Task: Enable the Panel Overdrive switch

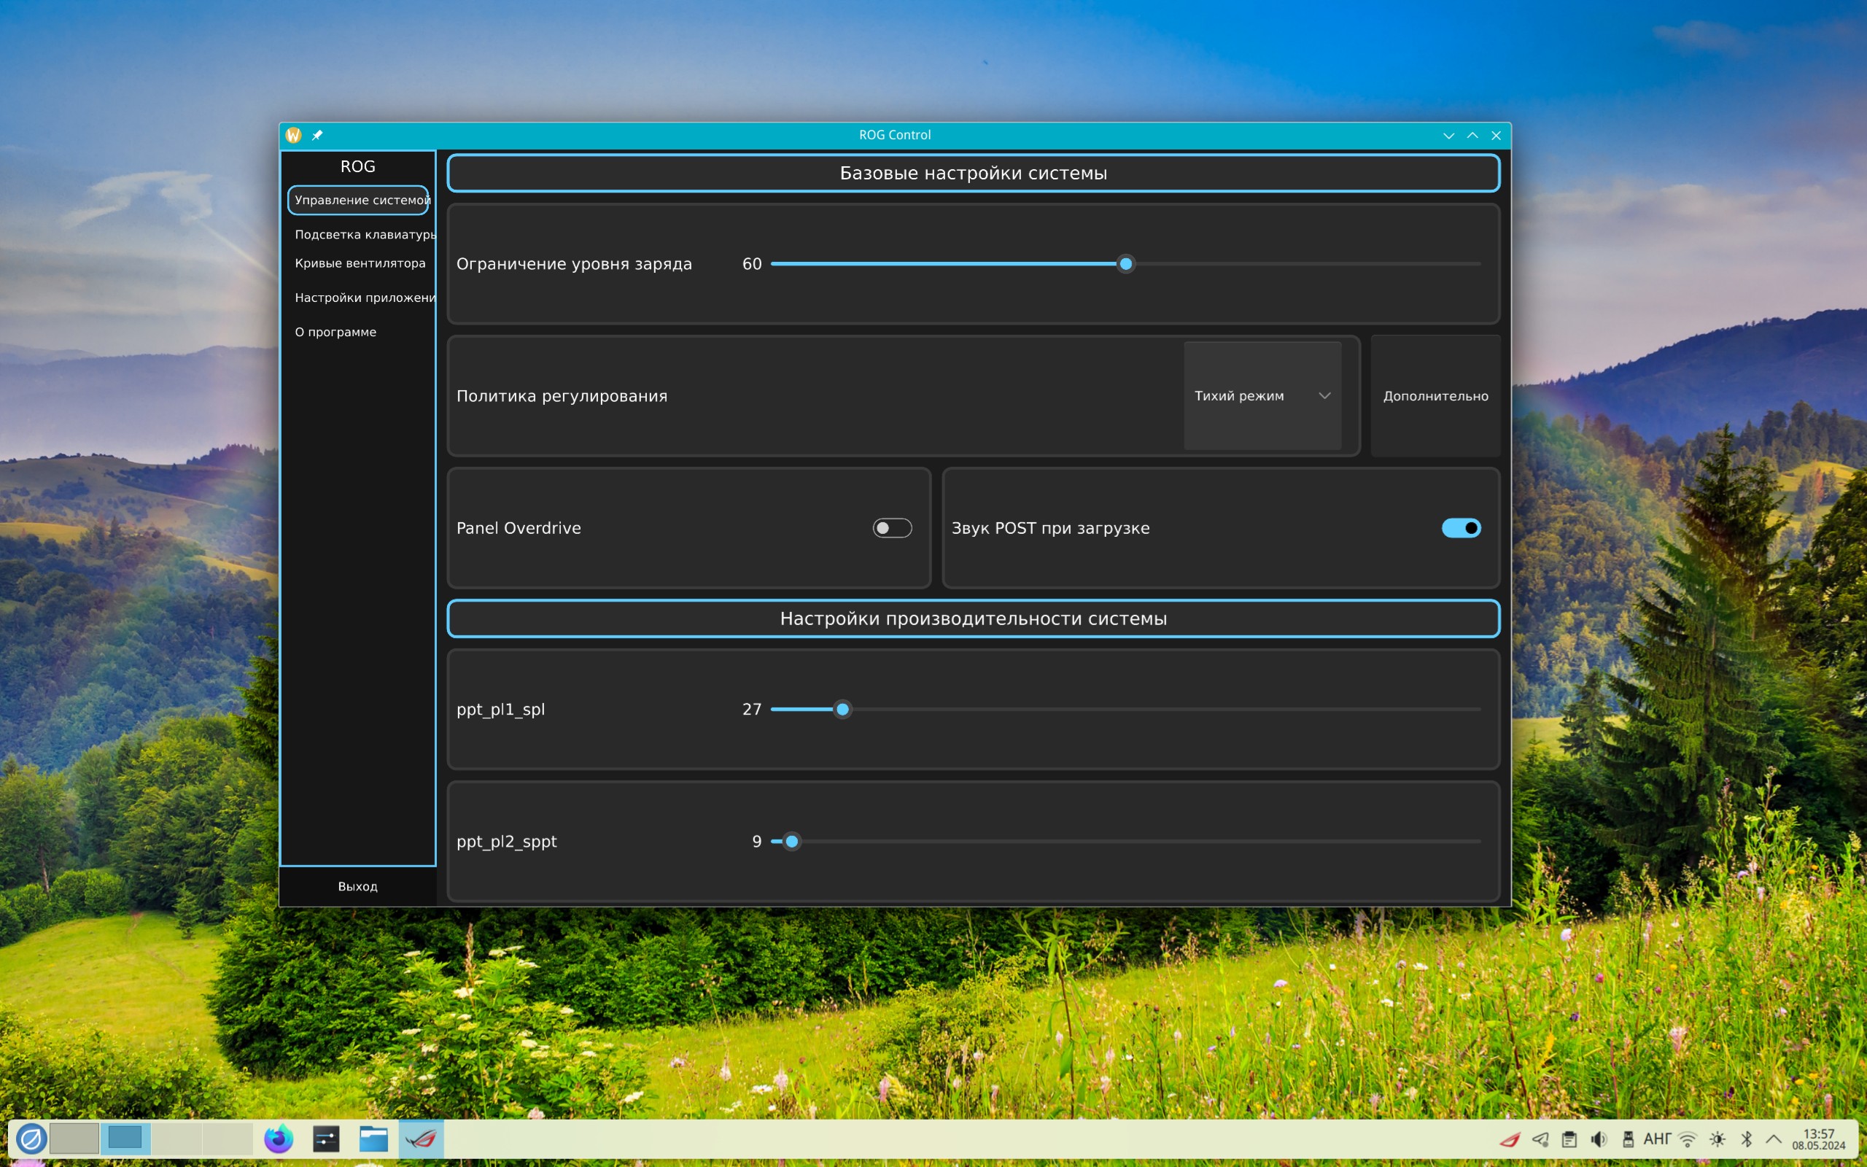Action: click(x=892, y=528)
